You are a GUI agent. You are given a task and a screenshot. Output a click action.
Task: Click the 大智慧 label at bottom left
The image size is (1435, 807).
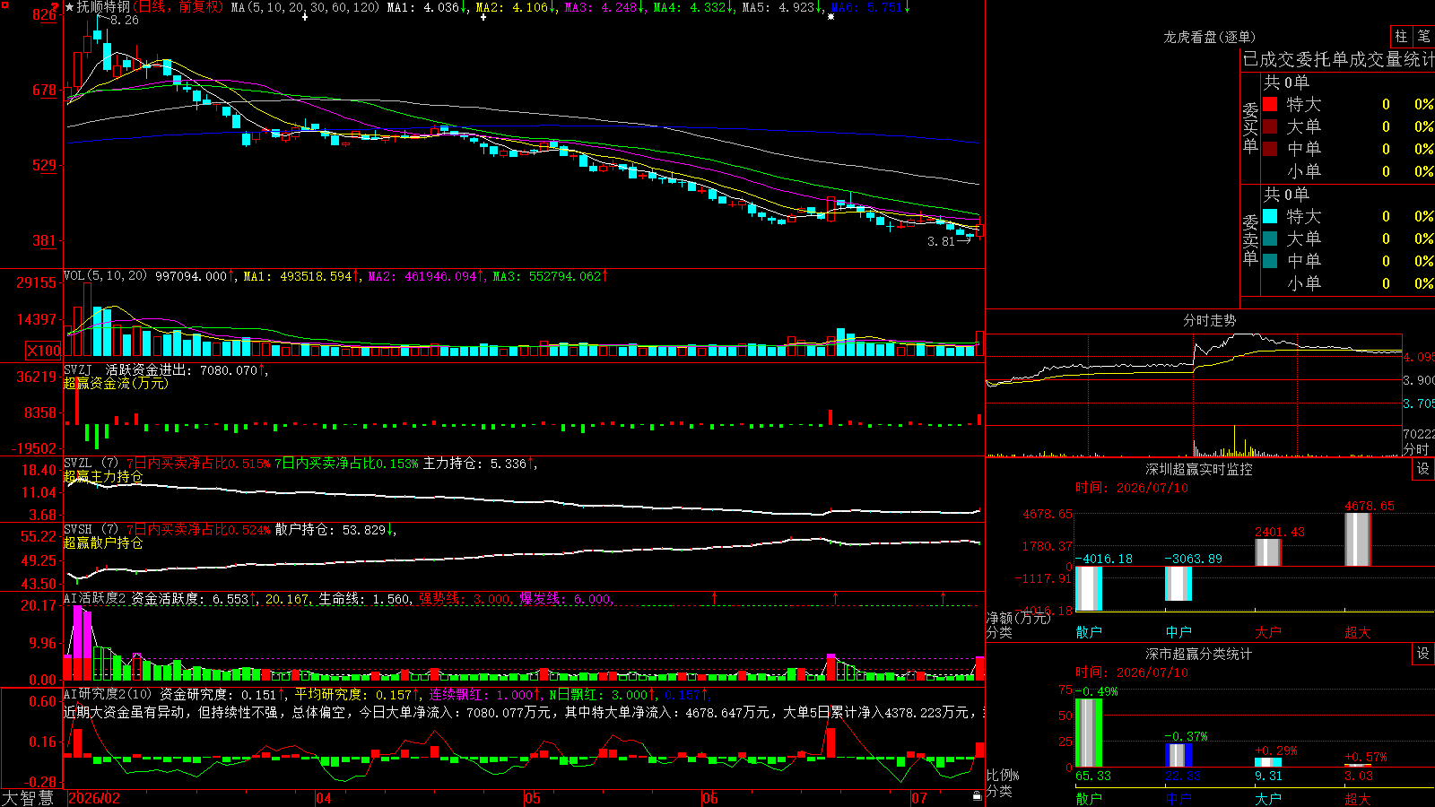pyautogui.click(x=28, y=798)
